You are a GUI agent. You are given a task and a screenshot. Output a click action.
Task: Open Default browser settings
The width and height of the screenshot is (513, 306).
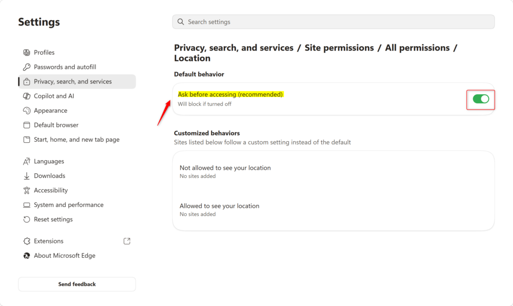[77, 125]
